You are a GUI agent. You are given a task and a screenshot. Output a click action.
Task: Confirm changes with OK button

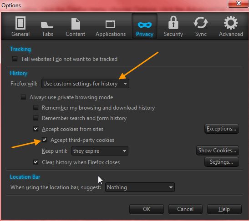click(147, 209)
